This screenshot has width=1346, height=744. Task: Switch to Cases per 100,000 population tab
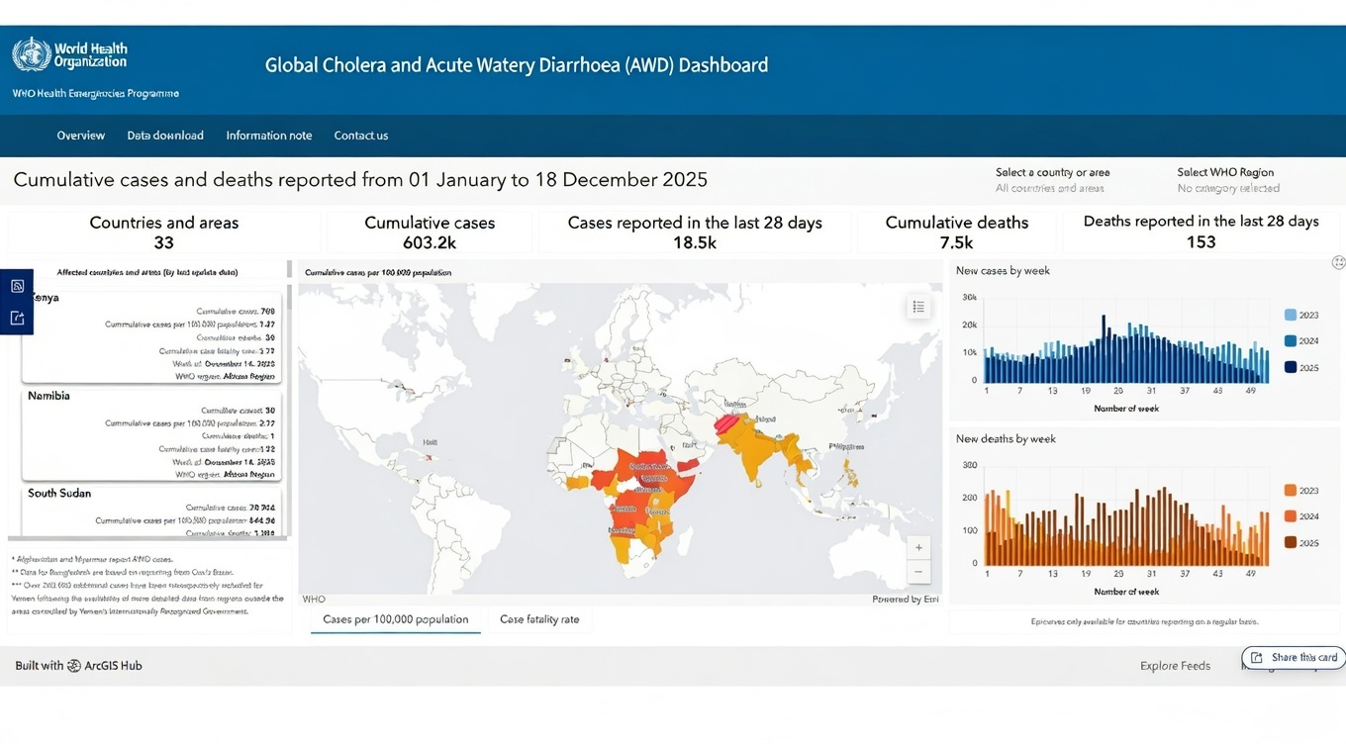396,619
